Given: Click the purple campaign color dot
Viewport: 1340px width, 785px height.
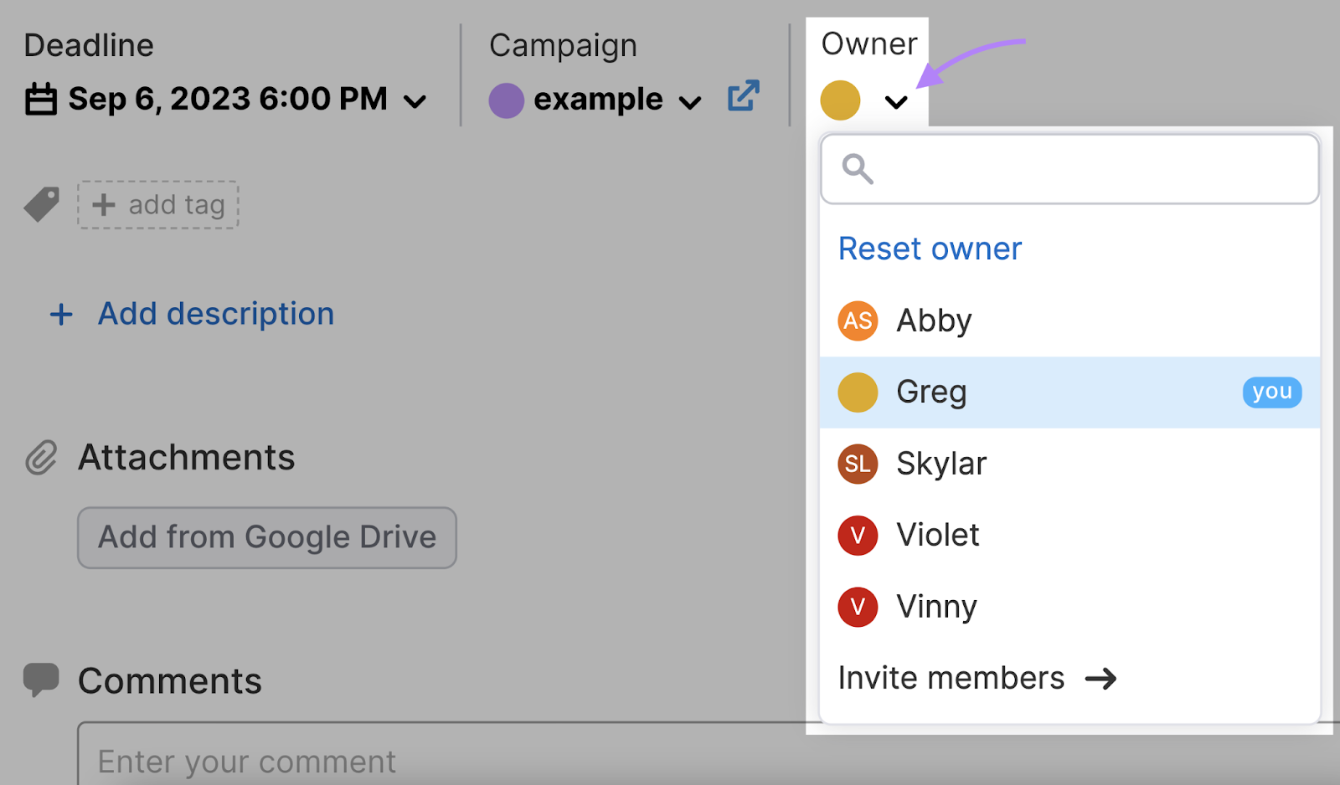Looking at the screenshot, I should pos(507,100).
